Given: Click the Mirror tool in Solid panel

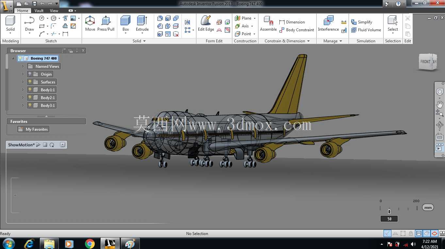Looking at the screenshot, I should [187, 22].
